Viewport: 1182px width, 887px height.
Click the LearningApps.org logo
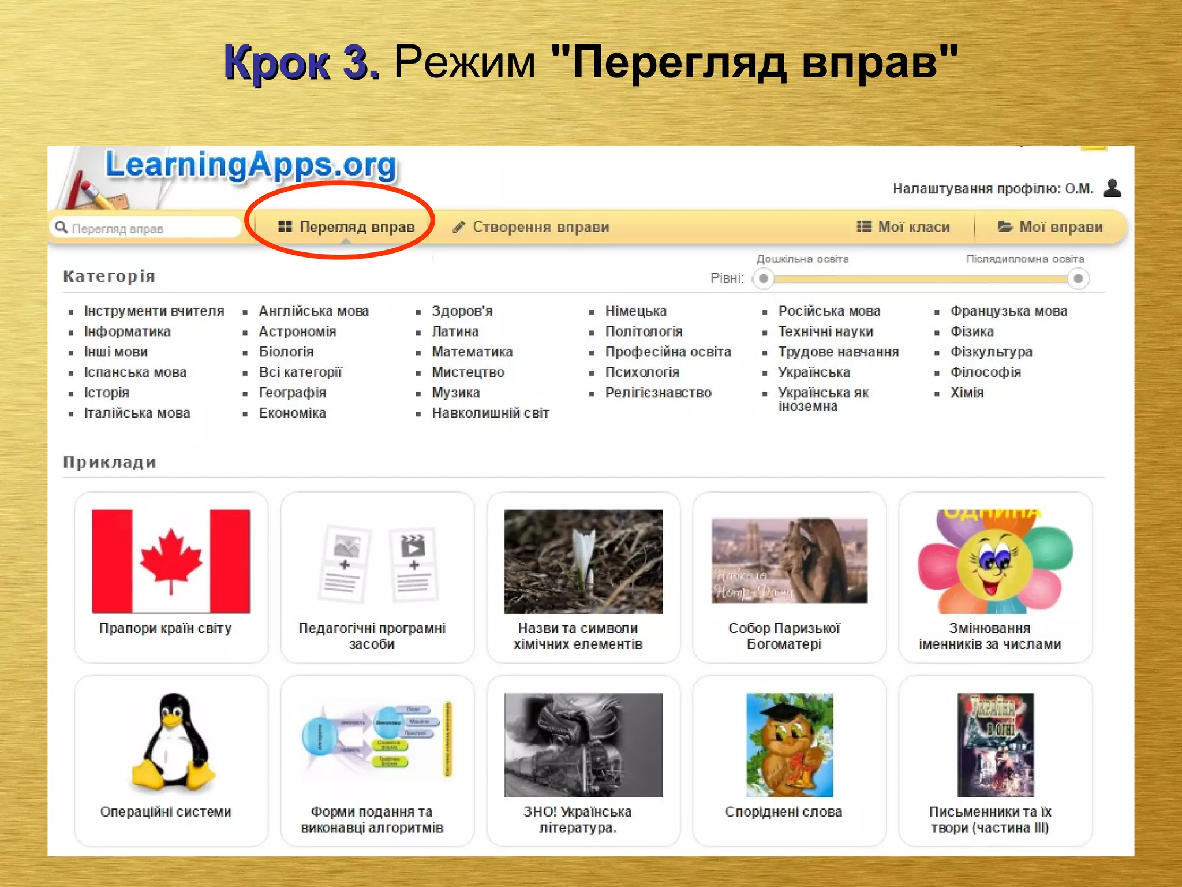tap(250, 166)
